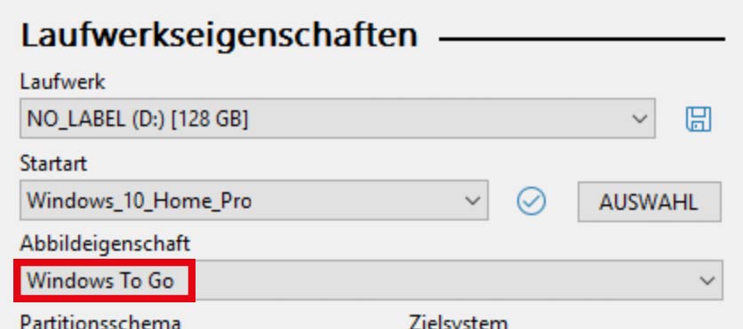Expand the arrow at right of Windows To Go field

(x=707, y=281)
